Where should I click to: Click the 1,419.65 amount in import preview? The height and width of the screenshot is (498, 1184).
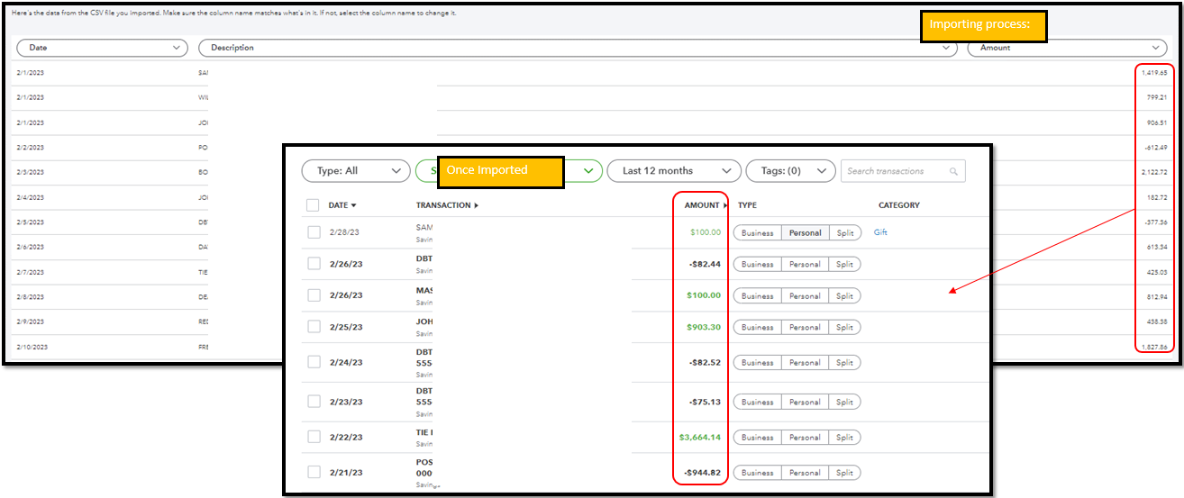pyautogui.click(x=1153, y=72)
